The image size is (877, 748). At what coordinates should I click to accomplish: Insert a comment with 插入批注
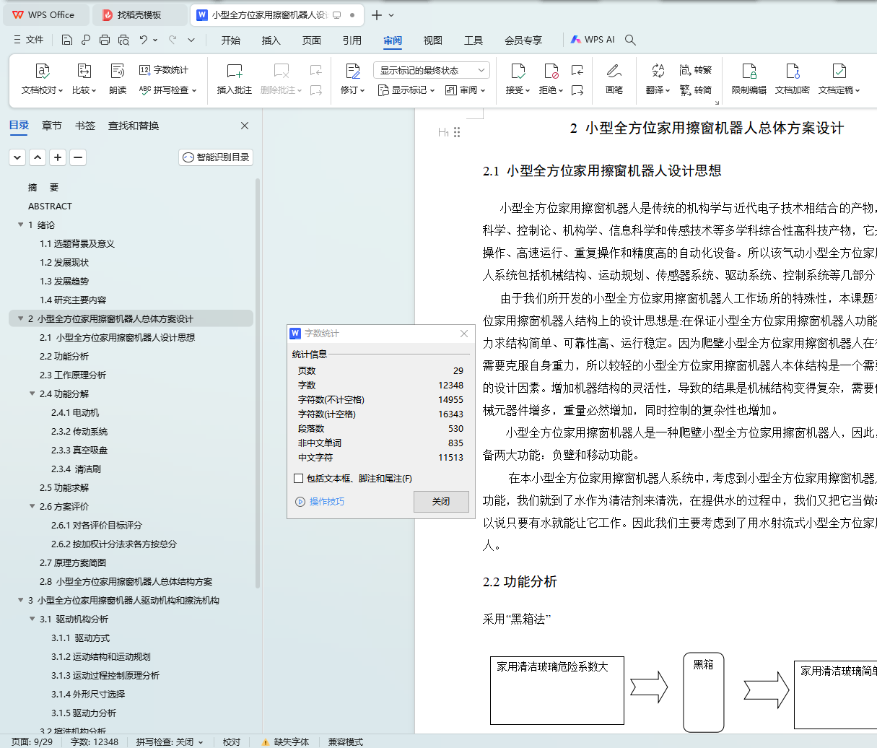[235, 79]
